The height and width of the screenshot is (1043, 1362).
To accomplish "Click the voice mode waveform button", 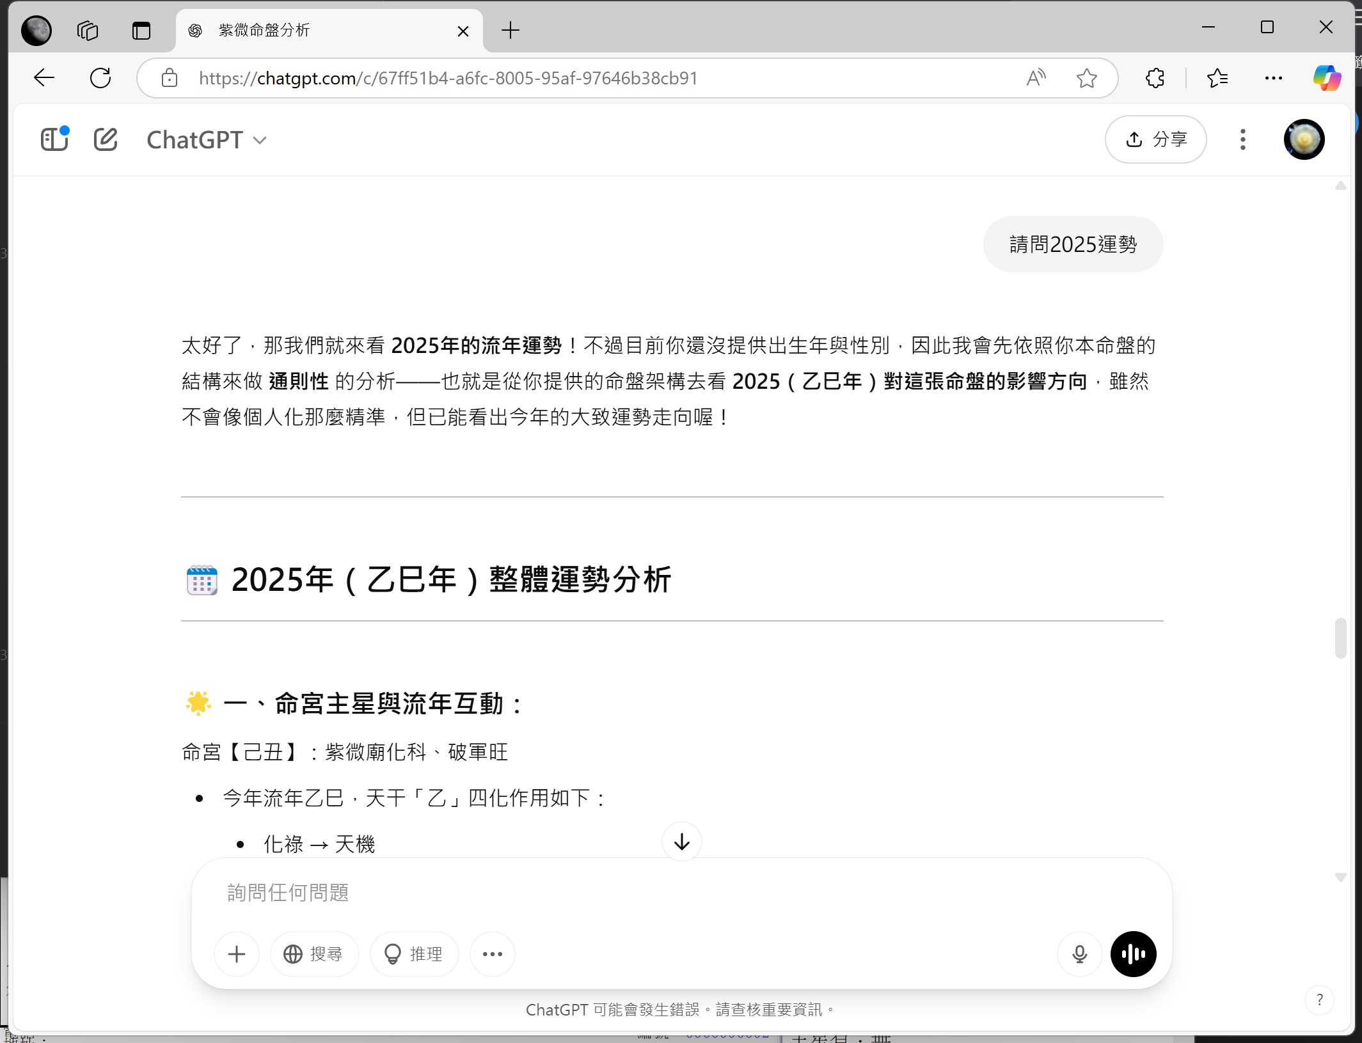I will [1133, 954].
